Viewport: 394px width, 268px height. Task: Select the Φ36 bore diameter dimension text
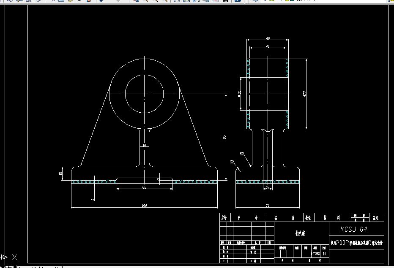pyautogui.click(x=239, y=94)
